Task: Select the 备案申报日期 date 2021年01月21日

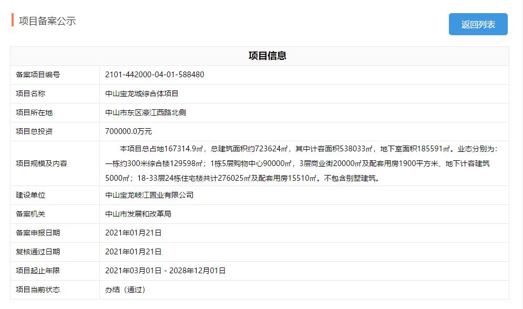Action: pos(133,233)
